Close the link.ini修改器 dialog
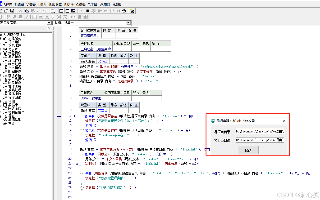This screenshot has width=320, height=200. point(284,121)
